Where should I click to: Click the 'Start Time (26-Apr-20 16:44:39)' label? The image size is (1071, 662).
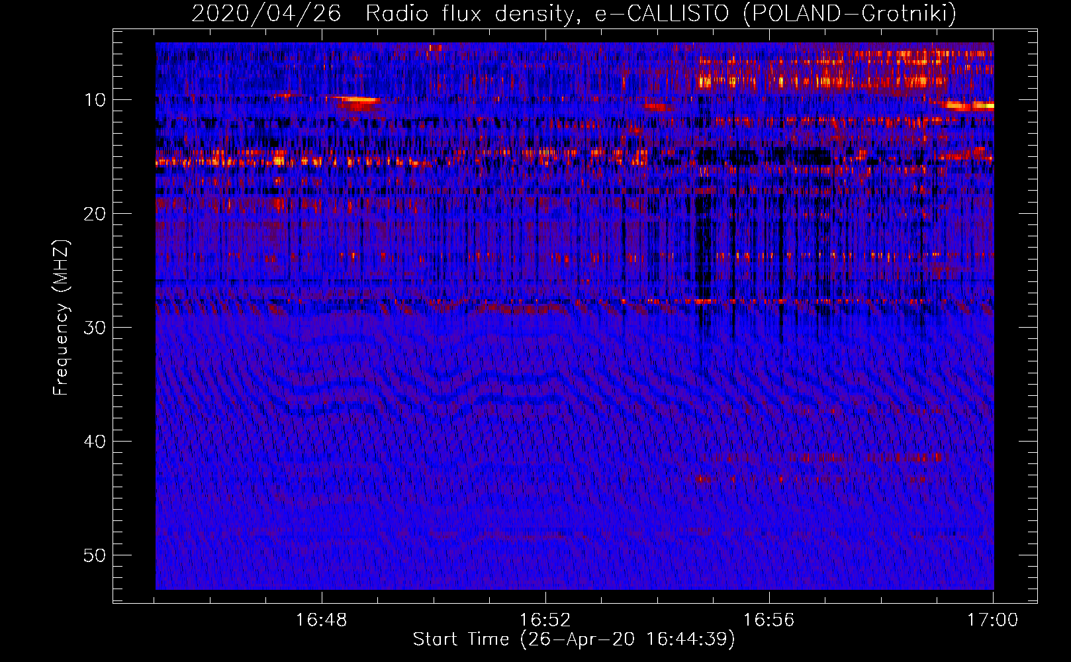click(574, 639)
